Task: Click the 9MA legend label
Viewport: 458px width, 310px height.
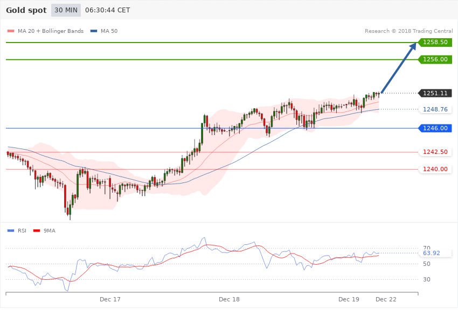Action: [50, 231]
